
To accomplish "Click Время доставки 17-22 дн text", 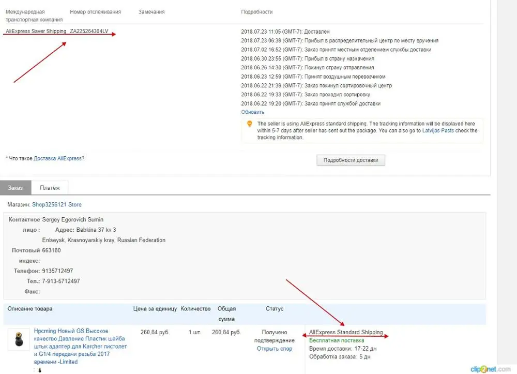I will pos(343,349).
